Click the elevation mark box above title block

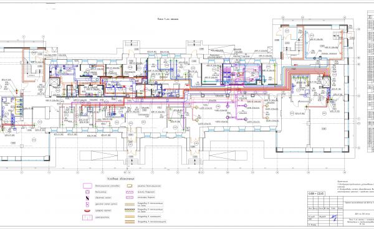coord(316,194)
